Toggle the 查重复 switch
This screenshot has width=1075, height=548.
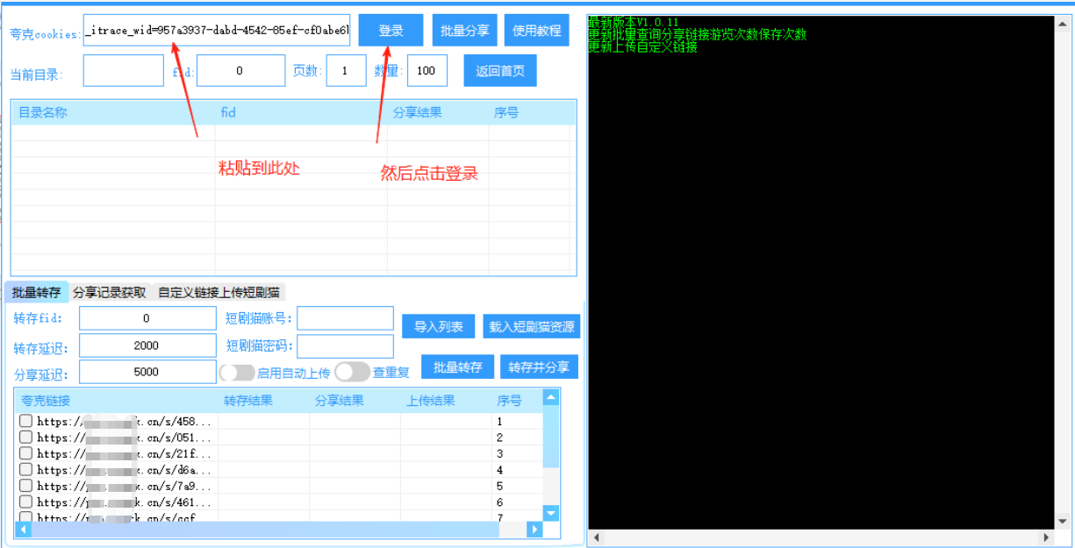(353, 373)
